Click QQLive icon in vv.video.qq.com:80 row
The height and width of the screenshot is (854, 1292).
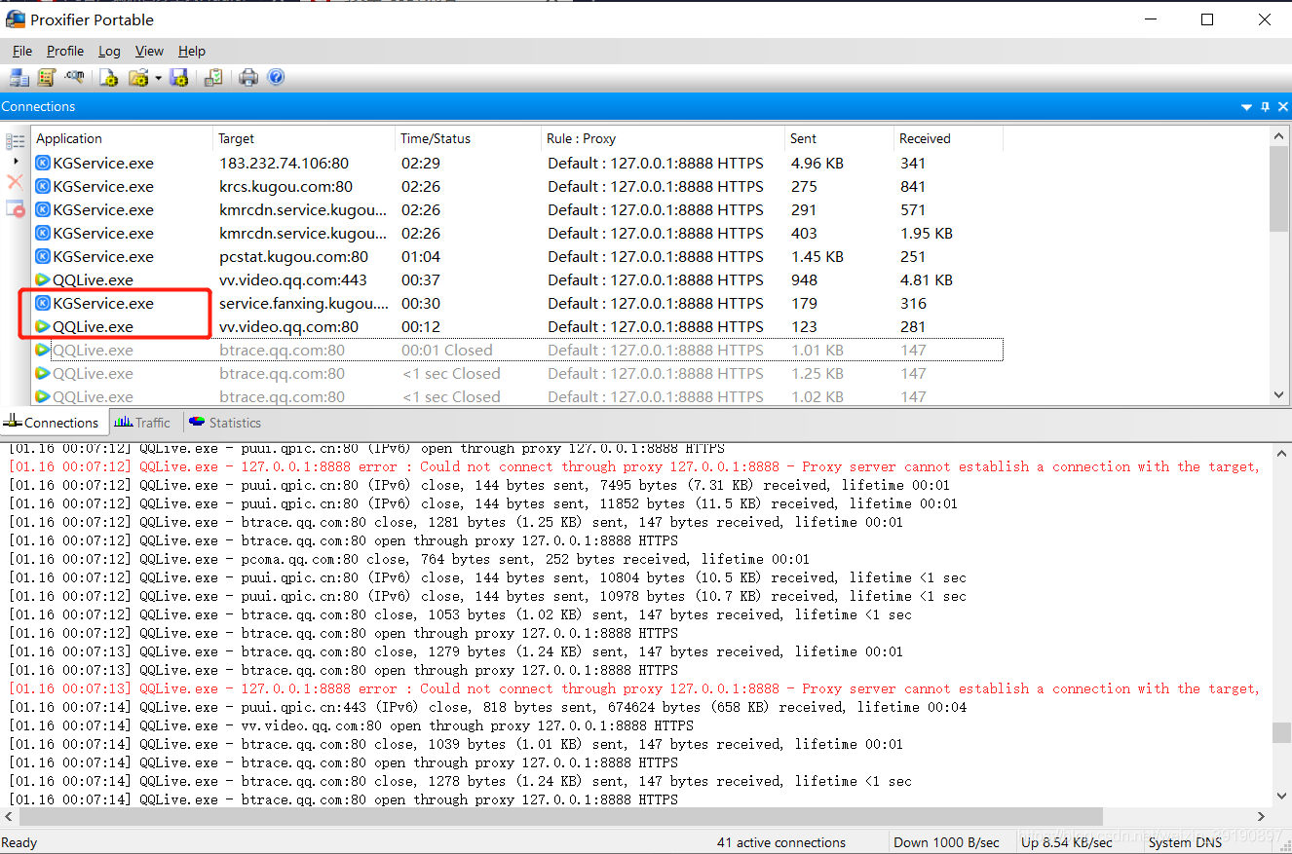point(43,326)
